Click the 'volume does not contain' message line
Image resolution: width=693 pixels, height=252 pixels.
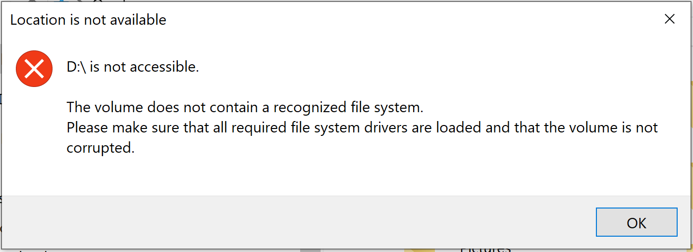pos(245,107)
